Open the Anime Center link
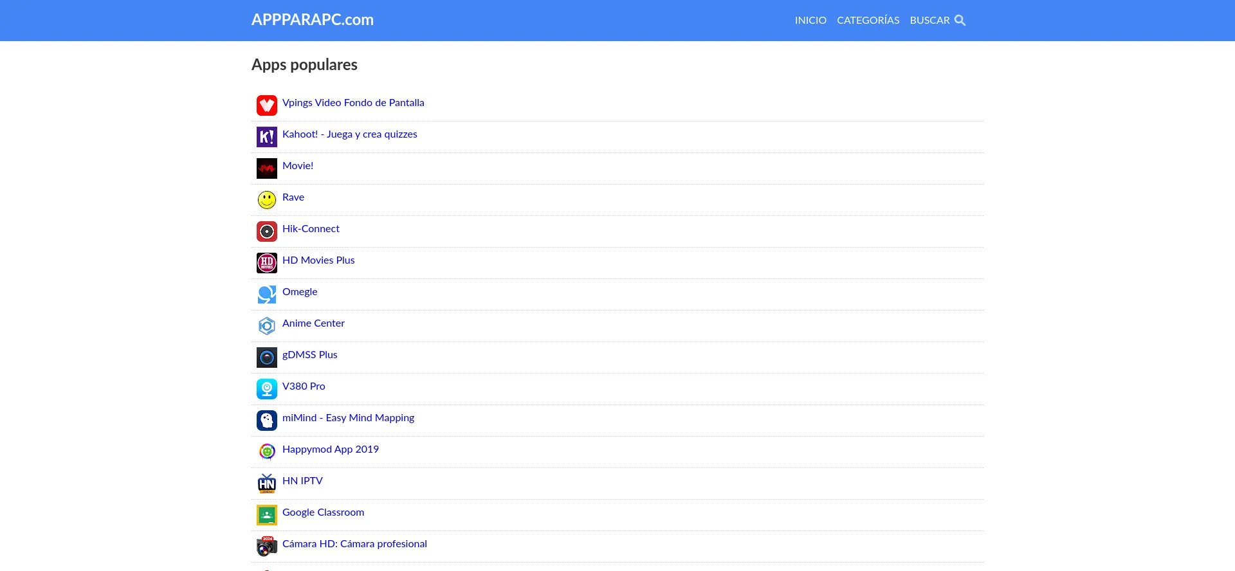 [x=313, y=323]
